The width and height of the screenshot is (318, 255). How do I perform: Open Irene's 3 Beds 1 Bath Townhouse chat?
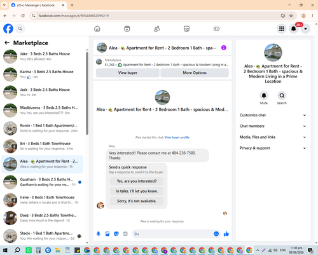(x=43, y=200)
